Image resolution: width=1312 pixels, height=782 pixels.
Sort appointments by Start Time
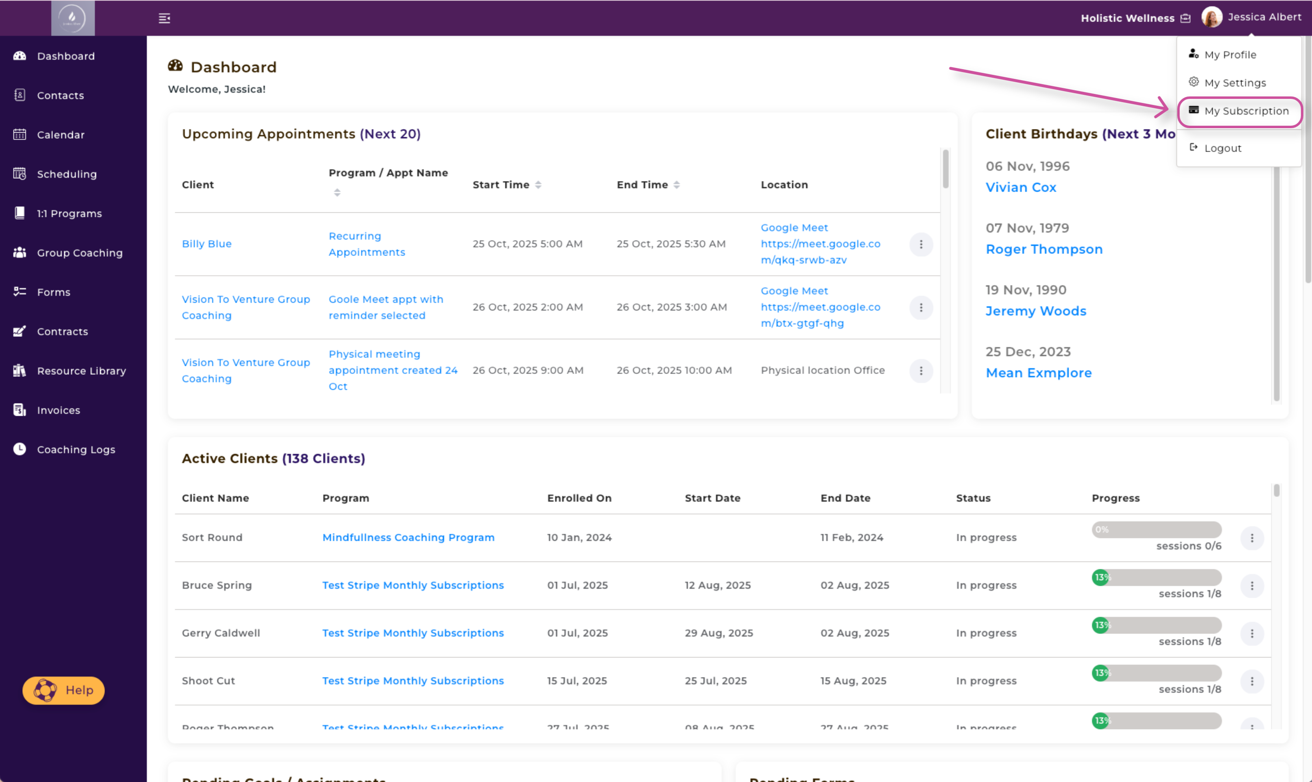(x=538, y=184)
